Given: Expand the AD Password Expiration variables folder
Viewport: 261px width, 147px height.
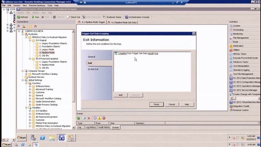Looking at the screenshot, I should 30,117.
